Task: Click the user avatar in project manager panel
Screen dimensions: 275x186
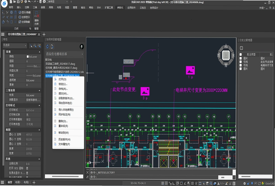Action: pos(81,47)
